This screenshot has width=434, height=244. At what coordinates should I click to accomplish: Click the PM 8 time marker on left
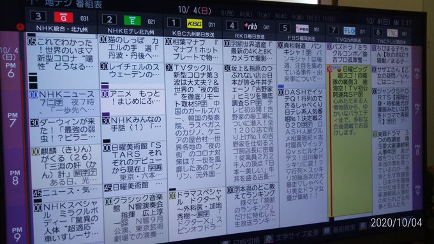coord(15,177)
